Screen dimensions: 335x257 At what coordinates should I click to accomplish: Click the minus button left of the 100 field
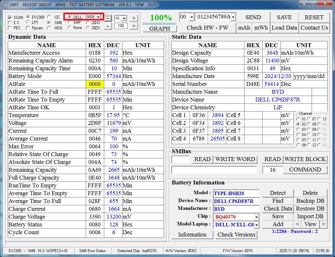click(x=108, y=26)
